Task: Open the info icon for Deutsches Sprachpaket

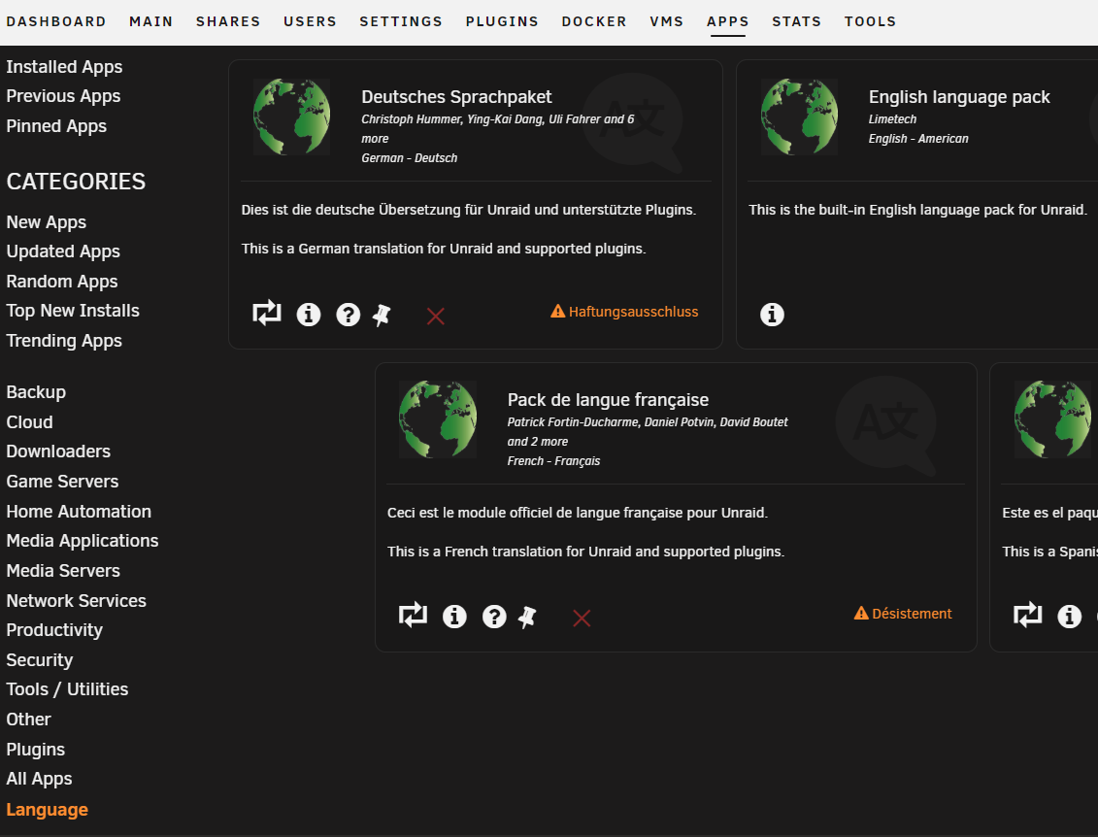Action: [x=309, y=315]
